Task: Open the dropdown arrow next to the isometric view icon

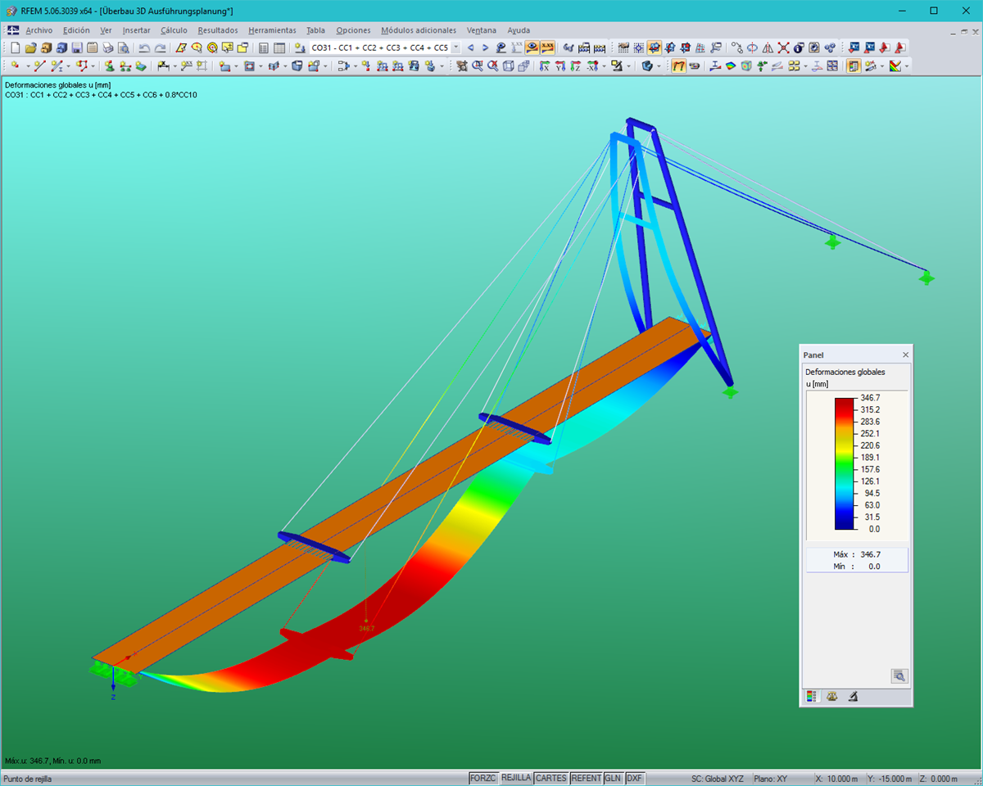Action: pos(659,67)
